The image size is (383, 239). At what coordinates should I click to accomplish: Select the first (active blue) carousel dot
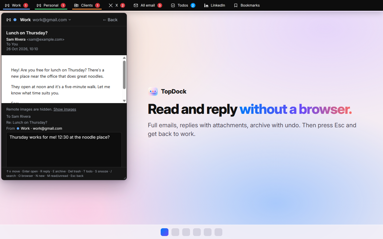[x=165, y=232]
